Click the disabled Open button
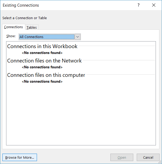Image resolution: width=162 pixels, height=164 pixels. point(122,157)
